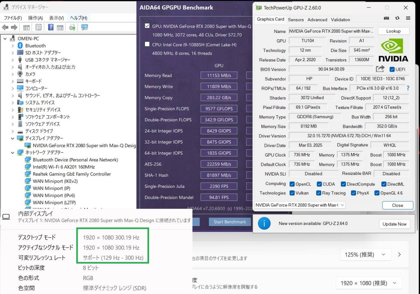
Task: Click the NVIDIA logo in GPU-Z
Action: tap(393, 50)
